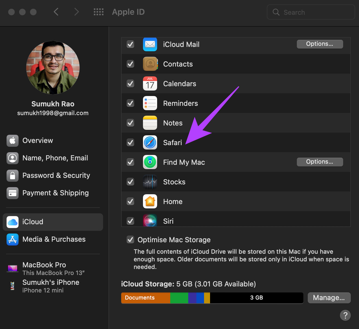
Task: Open Name, Phone, Email section
Action: 53,158
